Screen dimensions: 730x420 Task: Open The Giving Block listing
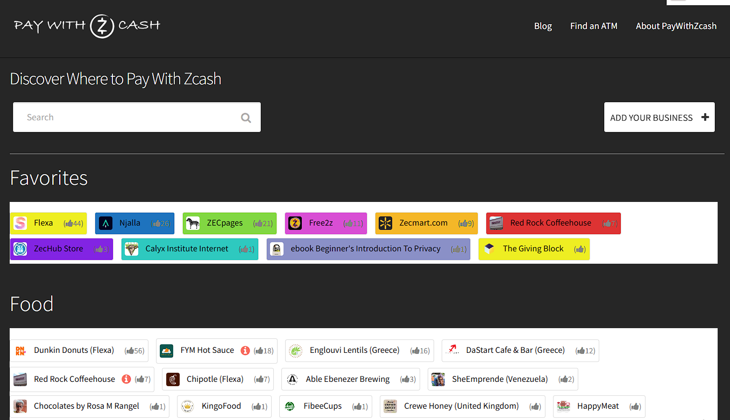(x=533, y=249)
